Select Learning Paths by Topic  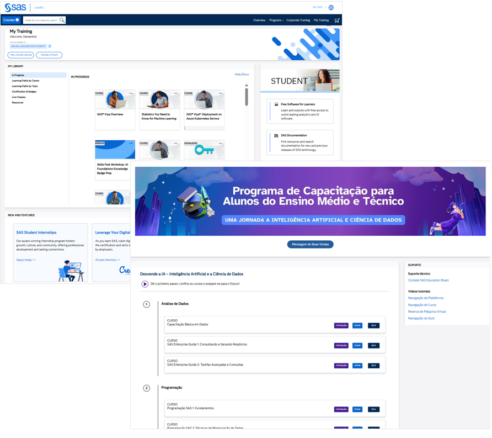pyautogui.click(x=25, y=86)
